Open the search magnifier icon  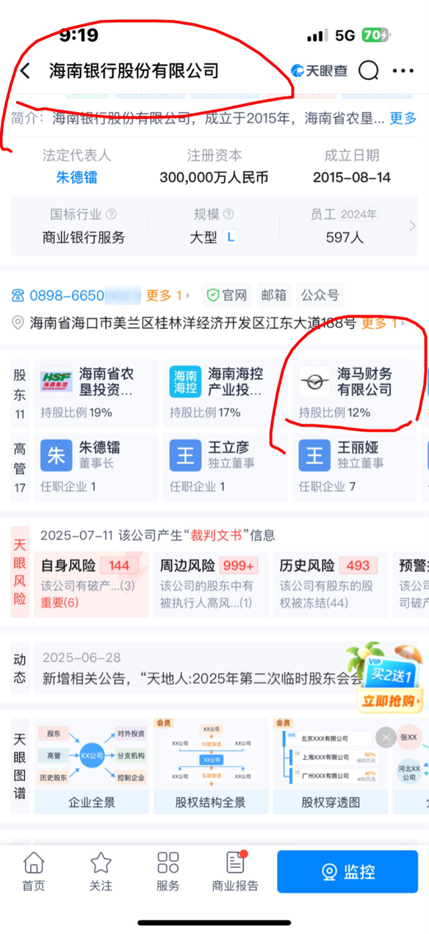(x=369, y=71)
